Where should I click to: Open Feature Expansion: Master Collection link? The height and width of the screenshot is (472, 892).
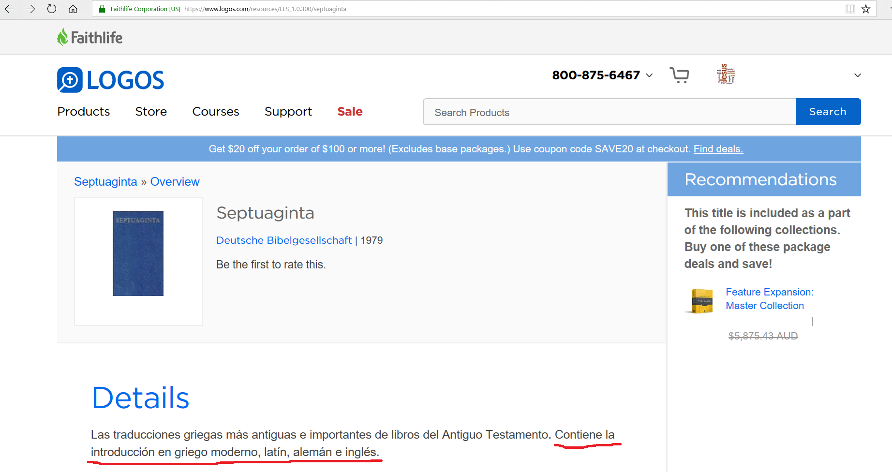pyautogui.click(x=770, y=299)
